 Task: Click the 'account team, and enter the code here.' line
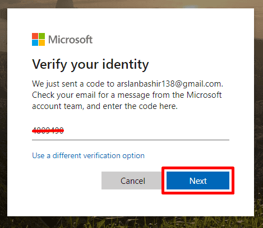click(x=105, y=106)
